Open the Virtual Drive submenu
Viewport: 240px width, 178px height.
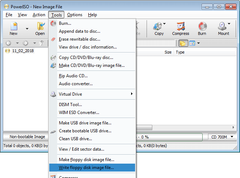[92, 94]
